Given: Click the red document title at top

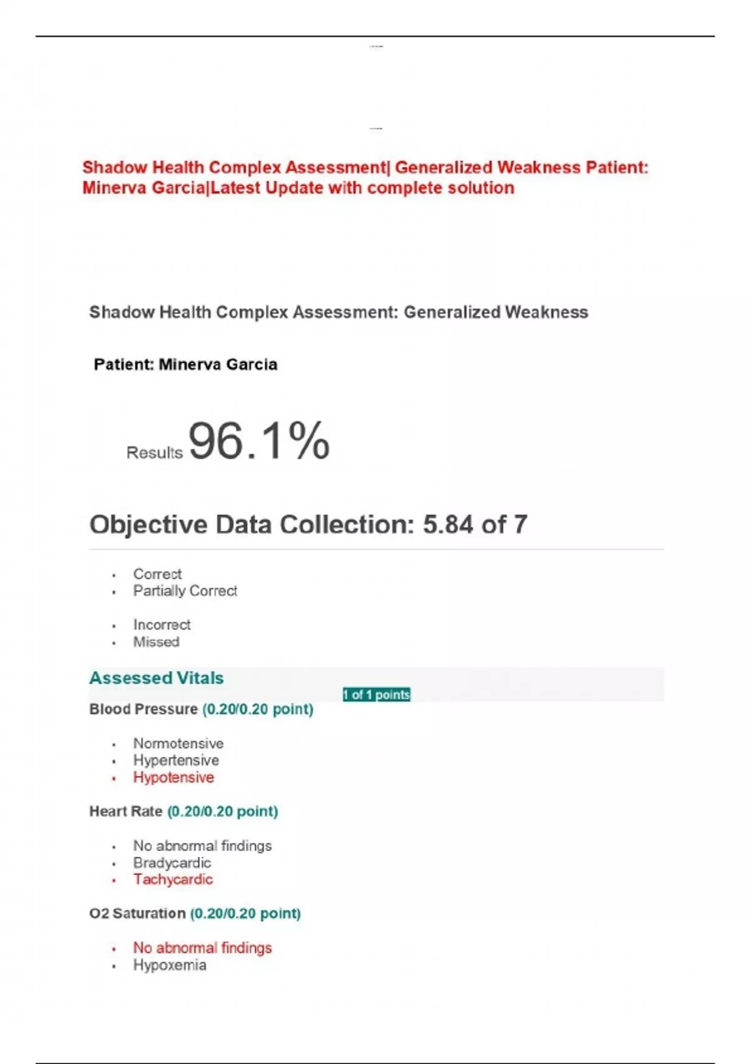Looking at the screenshot, I should click(365, 178).
